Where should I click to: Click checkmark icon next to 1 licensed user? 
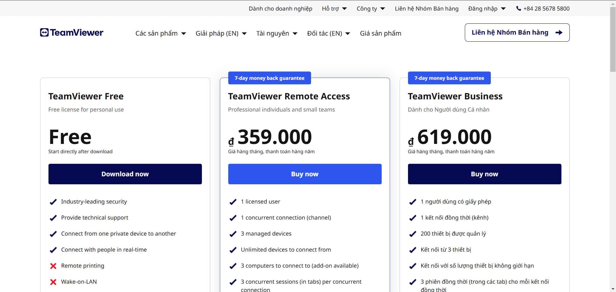point(233,202)
